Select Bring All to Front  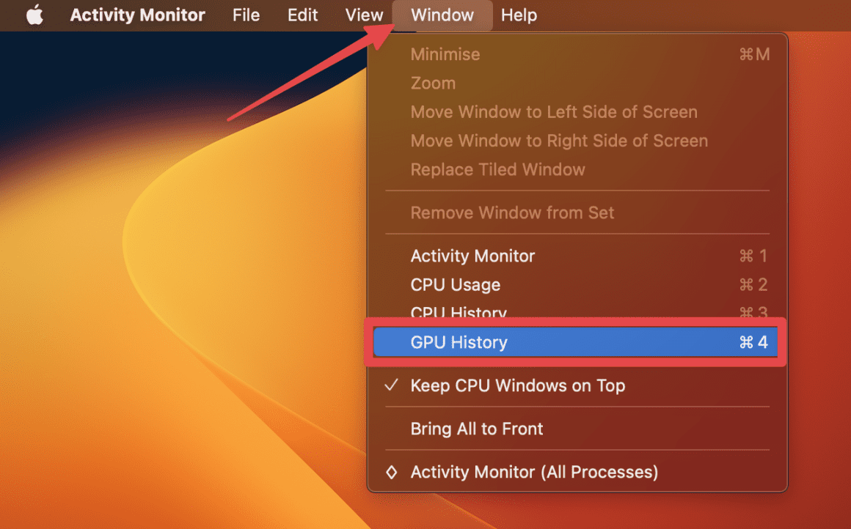477,429
